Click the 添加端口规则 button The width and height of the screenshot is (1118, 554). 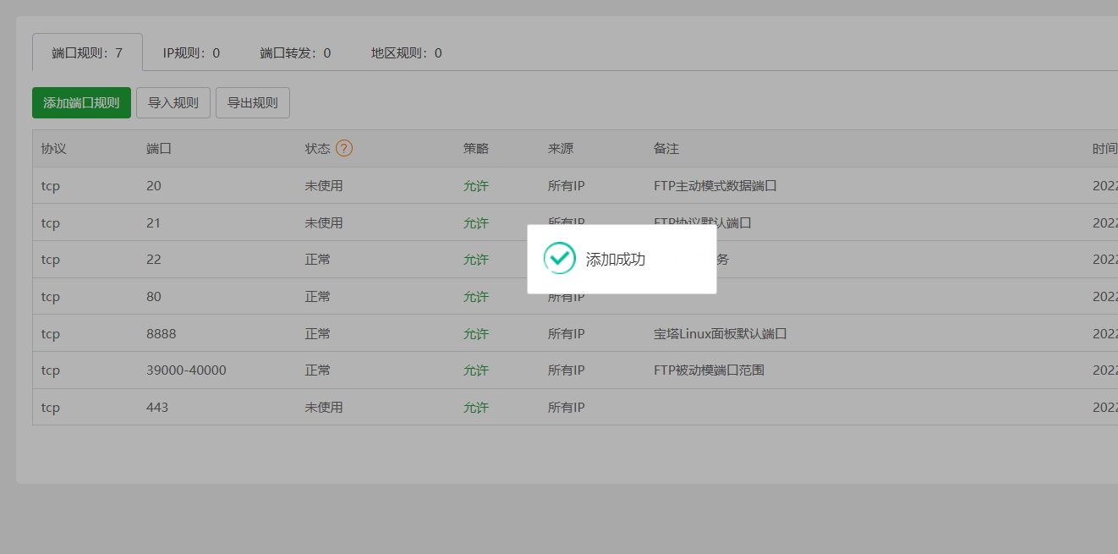pyautogui.click(x=81, y=102)
